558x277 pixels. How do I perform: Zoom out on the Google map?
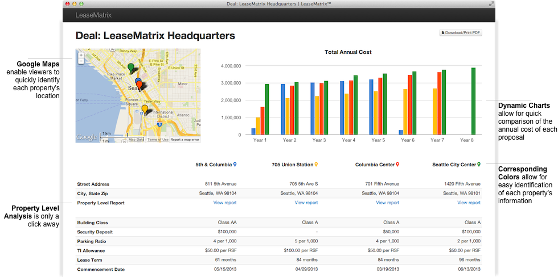pyautogui.click(x=81, y=61)
